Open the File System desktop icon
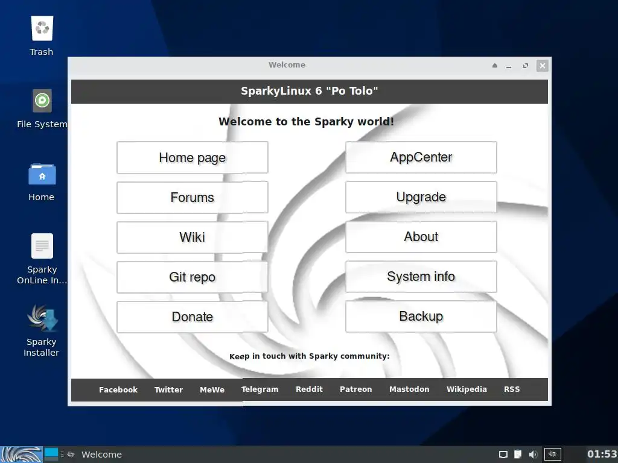This screenshot has height=463, width=618. click(x=42, y=101)
